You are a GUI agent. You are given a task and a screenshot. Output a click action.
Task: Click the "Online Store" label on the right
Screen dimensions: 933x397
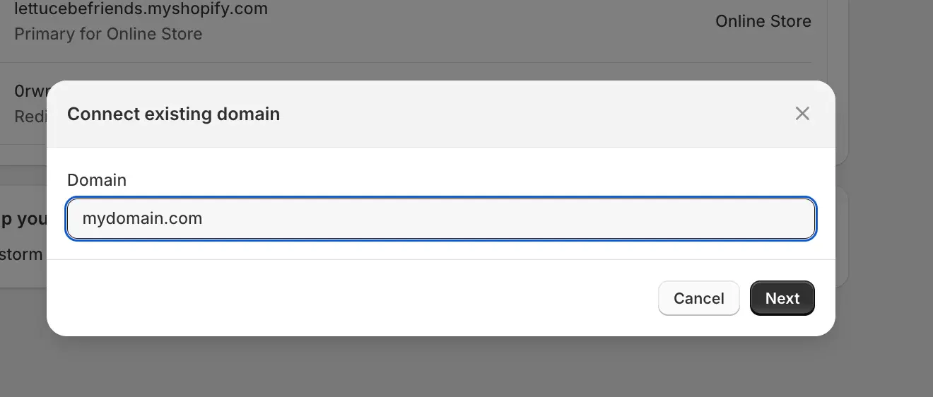763,21
